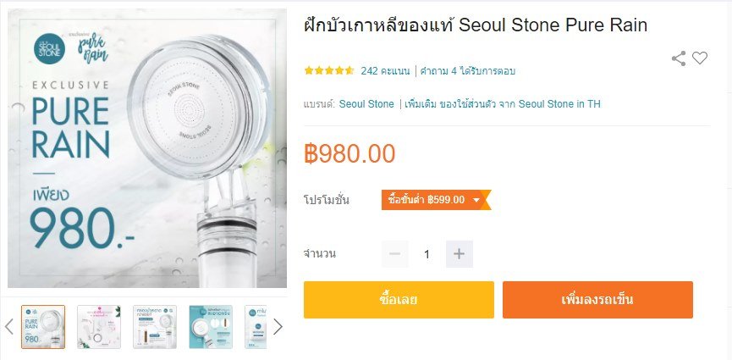Open the Seoul Stone brand link
The width and height of the screenshot is (732, 360).
coord(366,104)
